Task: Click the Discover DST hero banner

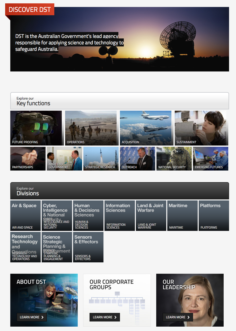Action: [x=119, y=39]
